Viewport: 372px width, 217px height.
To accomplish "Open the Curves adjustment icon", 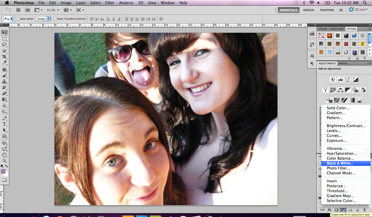I will pos(348,79).
